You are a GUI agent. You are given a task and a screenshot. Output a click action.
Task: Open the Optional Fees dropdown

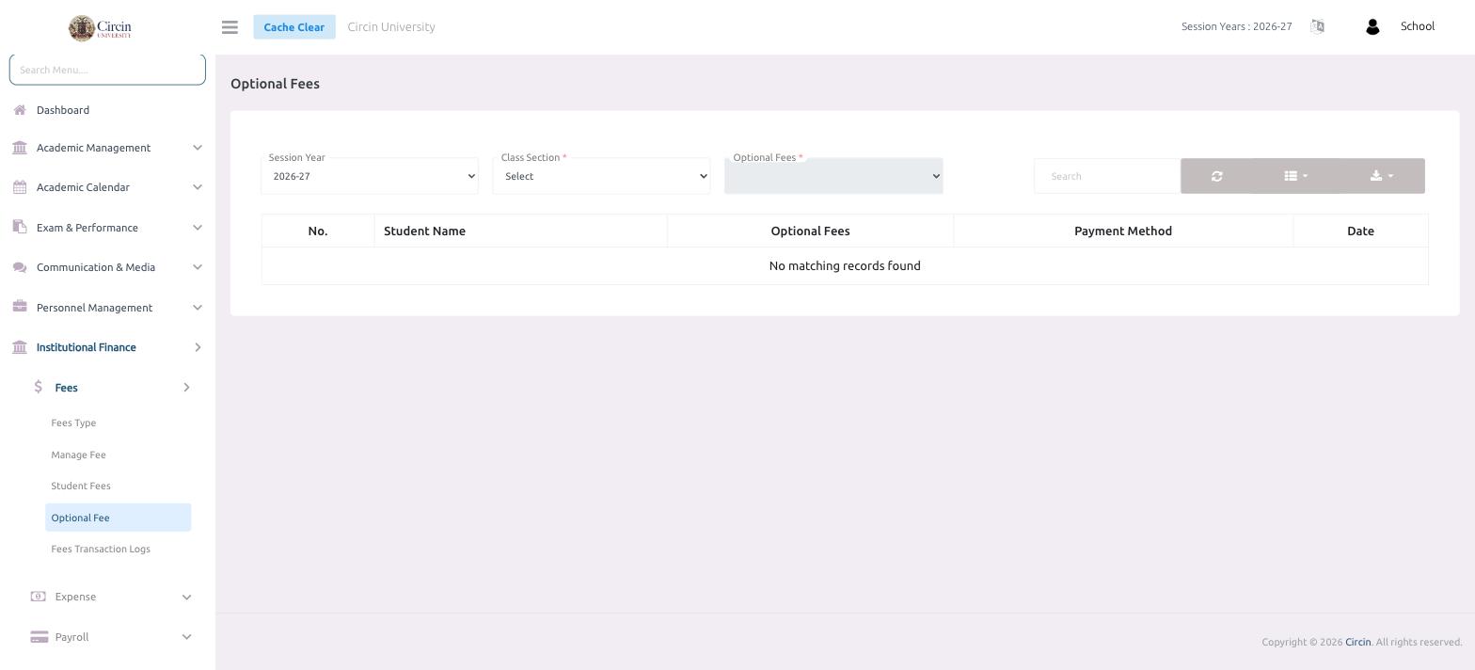coord(833,176)
